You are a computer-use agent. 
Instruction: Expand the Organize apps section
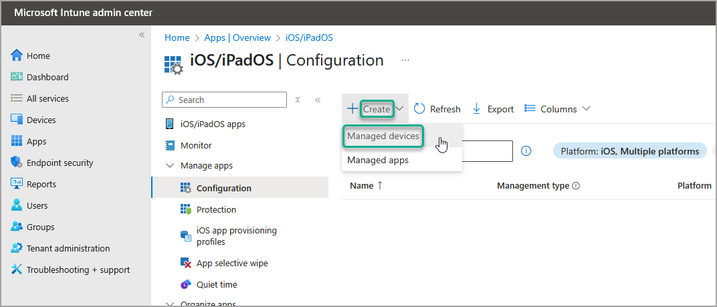click(170, 304)
